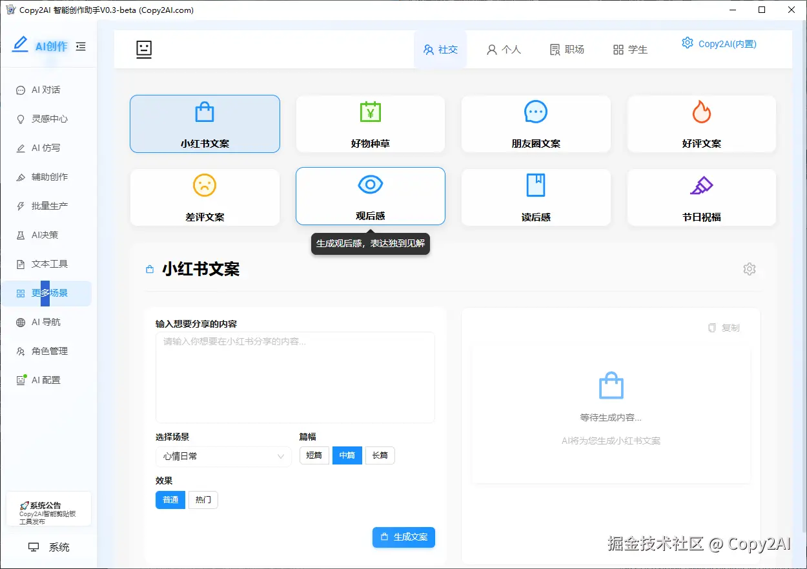
Task: Open the settings gear on 小红书文案 panel
Action: (x=749, y=269)
